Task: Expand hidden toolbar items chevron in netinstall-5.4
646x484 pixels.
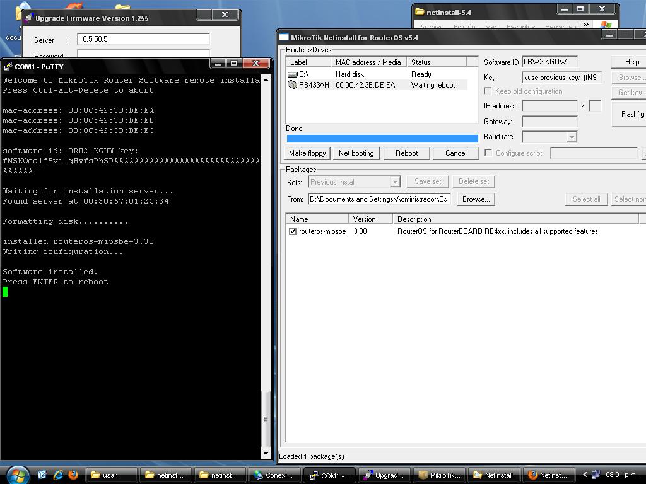Action: (585, 25)
